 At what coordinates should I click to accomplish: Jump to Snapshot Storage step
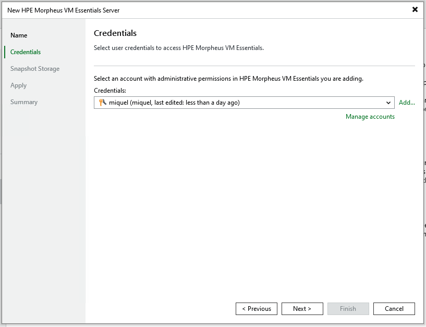pos(35,69)
